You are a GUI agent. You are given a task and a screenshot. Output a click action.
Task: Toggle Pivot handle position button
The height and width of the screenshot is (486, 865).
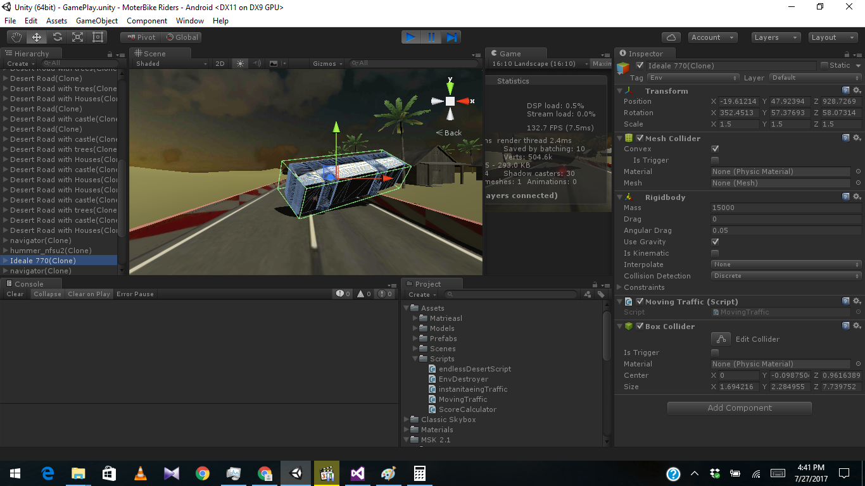coord(141,37)
